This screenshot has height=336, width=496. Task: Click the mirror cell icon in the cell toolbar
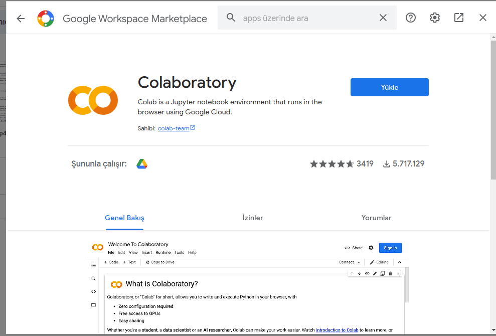(383, 273)
